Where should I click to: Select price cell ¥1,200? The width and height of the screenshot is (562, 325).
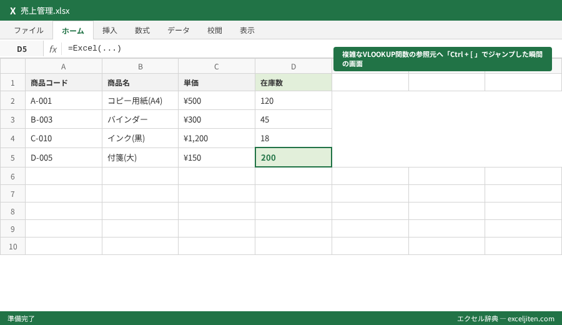point(217,138)
